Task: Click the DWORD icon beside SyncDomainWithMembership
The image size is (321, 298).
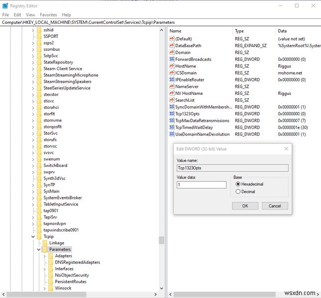Action: 172,107
